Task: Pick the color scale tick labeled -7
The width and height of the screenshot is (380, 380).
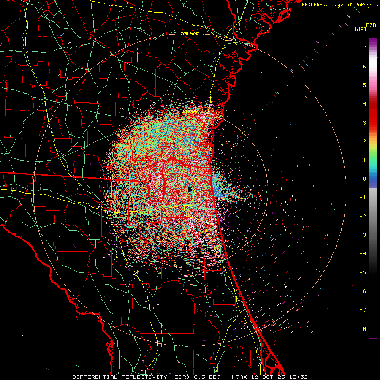Action: pos(363,310)
